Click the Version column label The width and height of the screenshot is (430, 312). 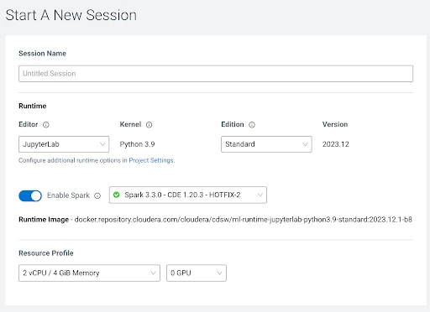click(335, 124)
